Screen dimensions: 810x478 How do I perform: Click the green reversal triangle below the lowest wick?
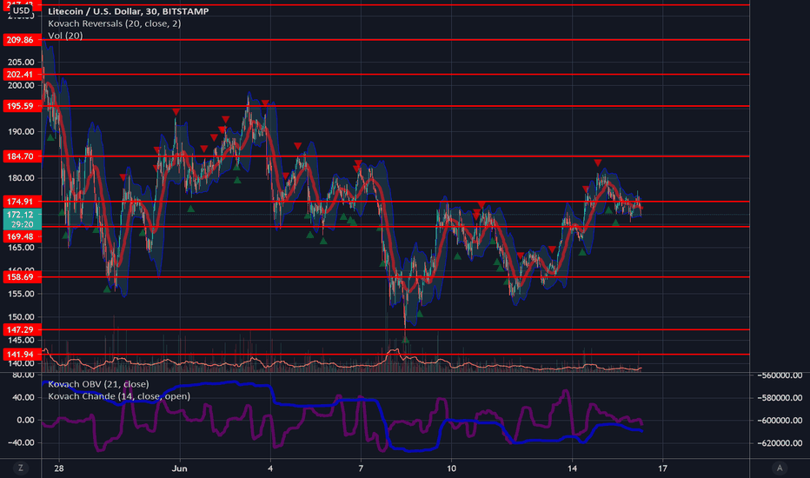[x=406, y=340]
